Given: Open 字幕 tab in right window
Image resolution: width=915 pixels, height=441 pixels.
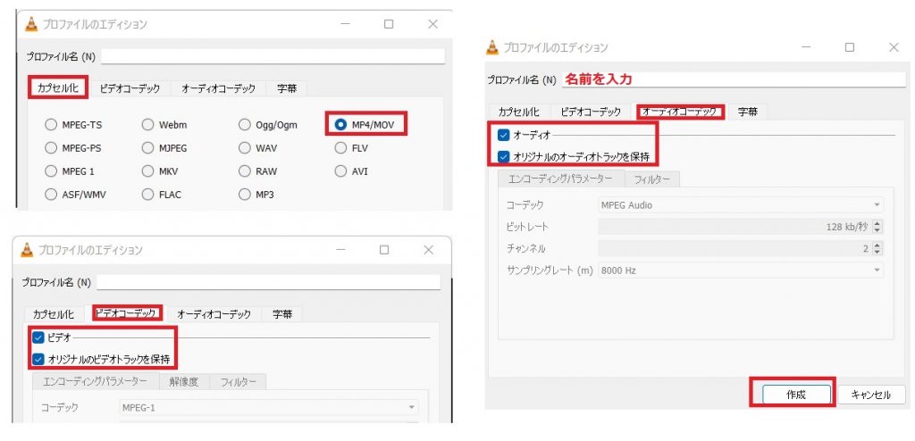Looking at the screenshot, I should point(748,112).
